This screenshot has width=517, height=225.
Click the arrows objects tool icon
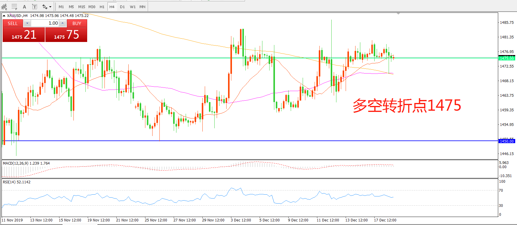coord(45,7)
